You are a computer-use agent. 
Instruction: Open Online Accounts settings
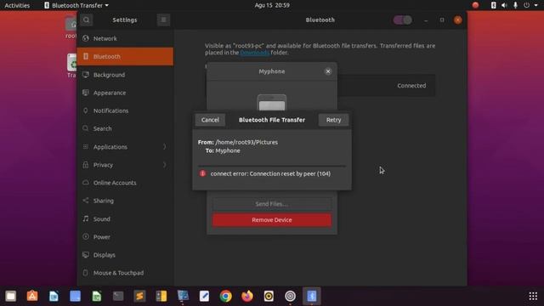(x=125, y=183)
